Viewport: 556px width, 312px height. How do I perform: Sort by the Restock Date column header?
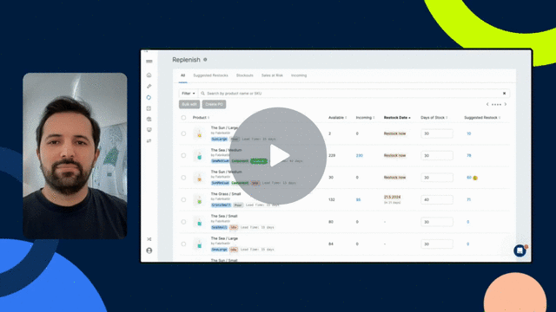point(397,118)
